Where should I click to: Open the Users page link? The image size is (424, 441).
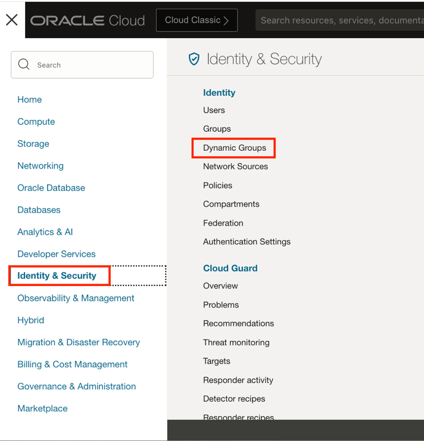tap(214, 110)
